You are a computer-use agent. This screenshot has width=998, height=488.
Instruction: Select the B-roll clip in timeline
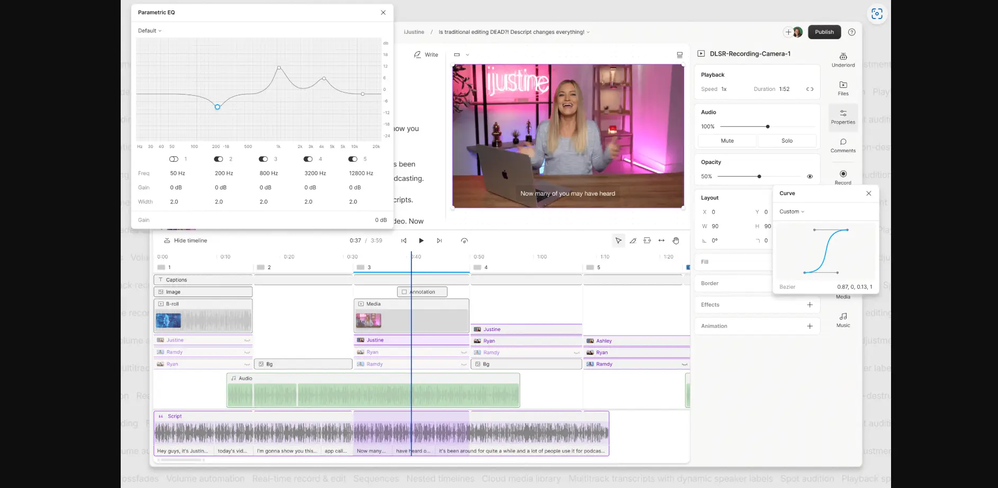click(x=203, y=316)
